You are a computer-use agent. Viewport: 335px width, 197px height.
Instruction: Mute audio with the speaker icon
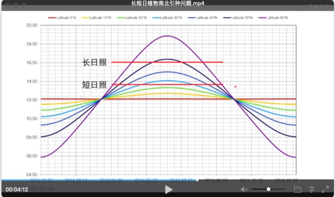pyautogui.click(x=244, y=189)
